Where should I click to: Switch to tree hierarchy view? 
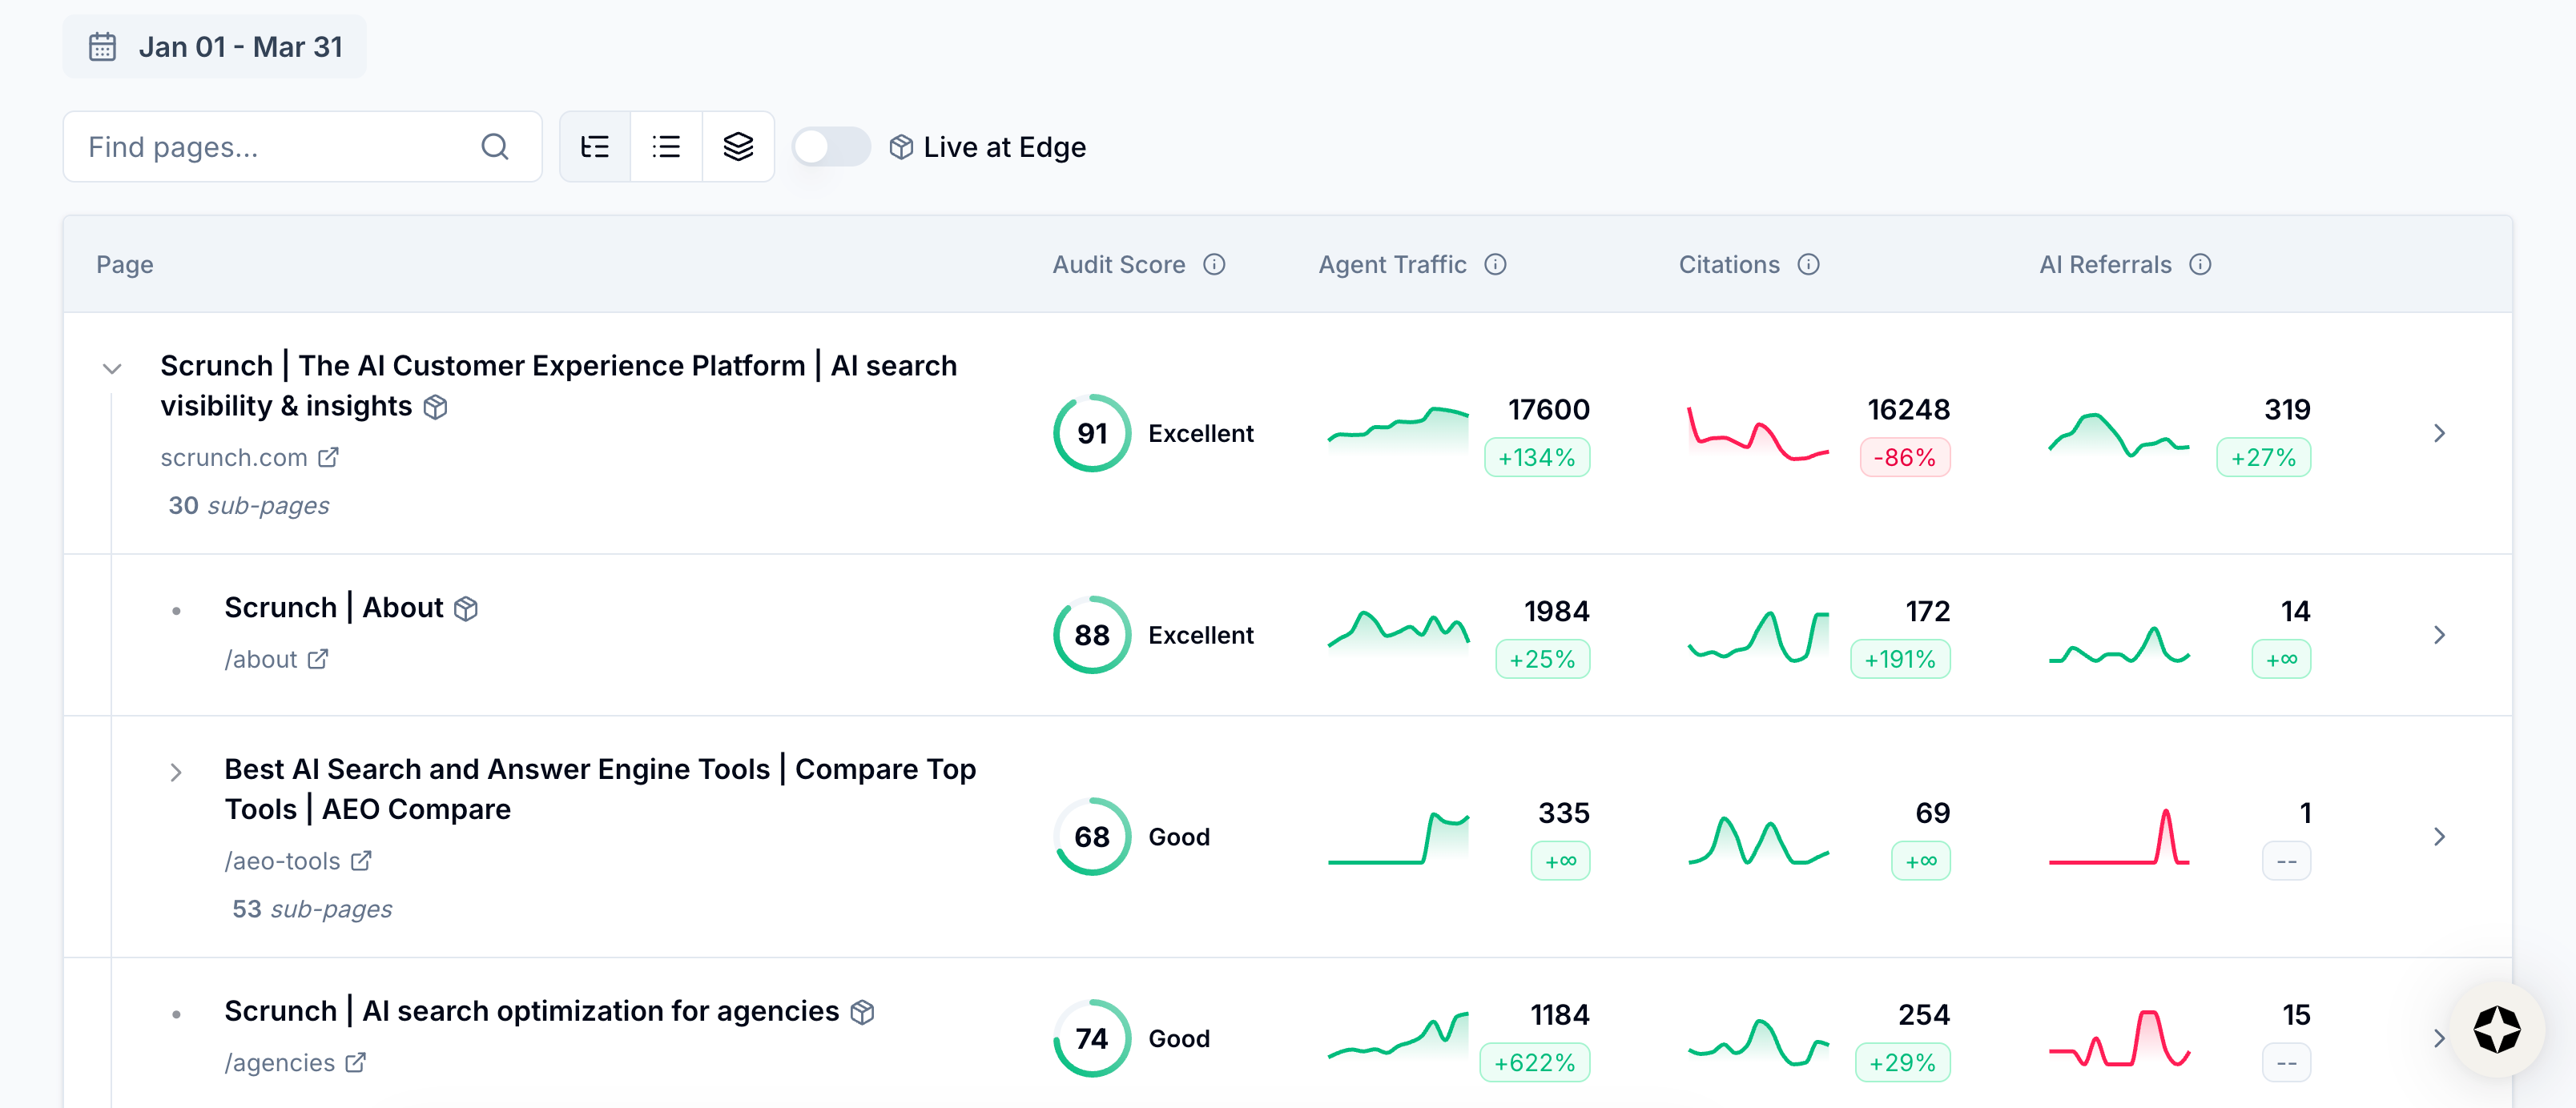coord(595,147)
